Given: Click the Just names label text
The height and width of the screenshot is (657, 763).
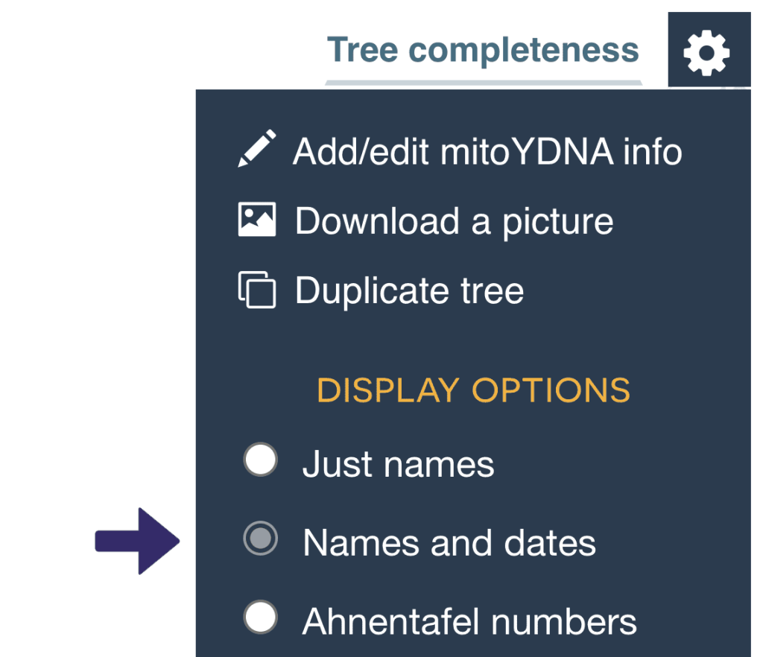Looking at the screenshot, I should click(x=399, y=463).
